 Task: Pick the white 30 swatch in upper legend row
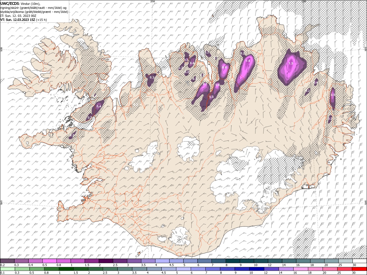pyautogui.click(x=359, y=261)
